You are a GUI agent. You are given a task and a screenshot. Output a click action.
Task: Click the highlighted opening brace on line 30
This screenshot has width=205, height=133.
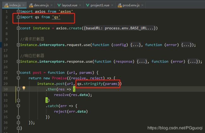(x=74, y=89)
